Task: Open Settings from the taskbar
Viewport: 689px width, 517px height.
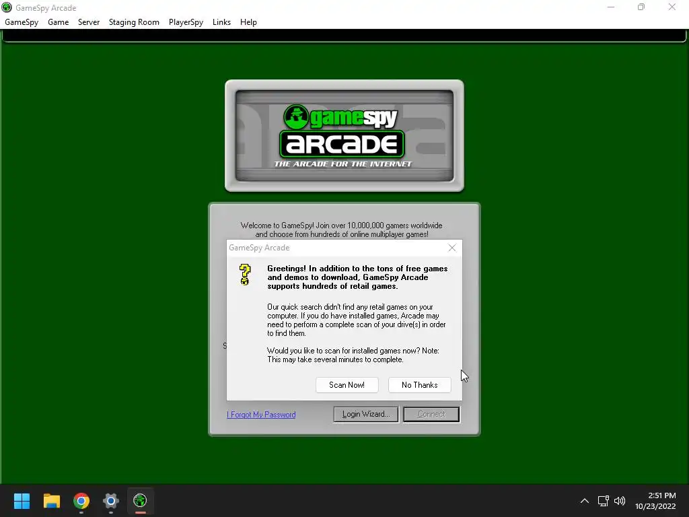Action: tap(111, 501)
